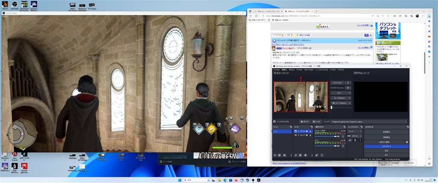Toggle Studio Mode button in OBS Controls

tap(386, 146)
